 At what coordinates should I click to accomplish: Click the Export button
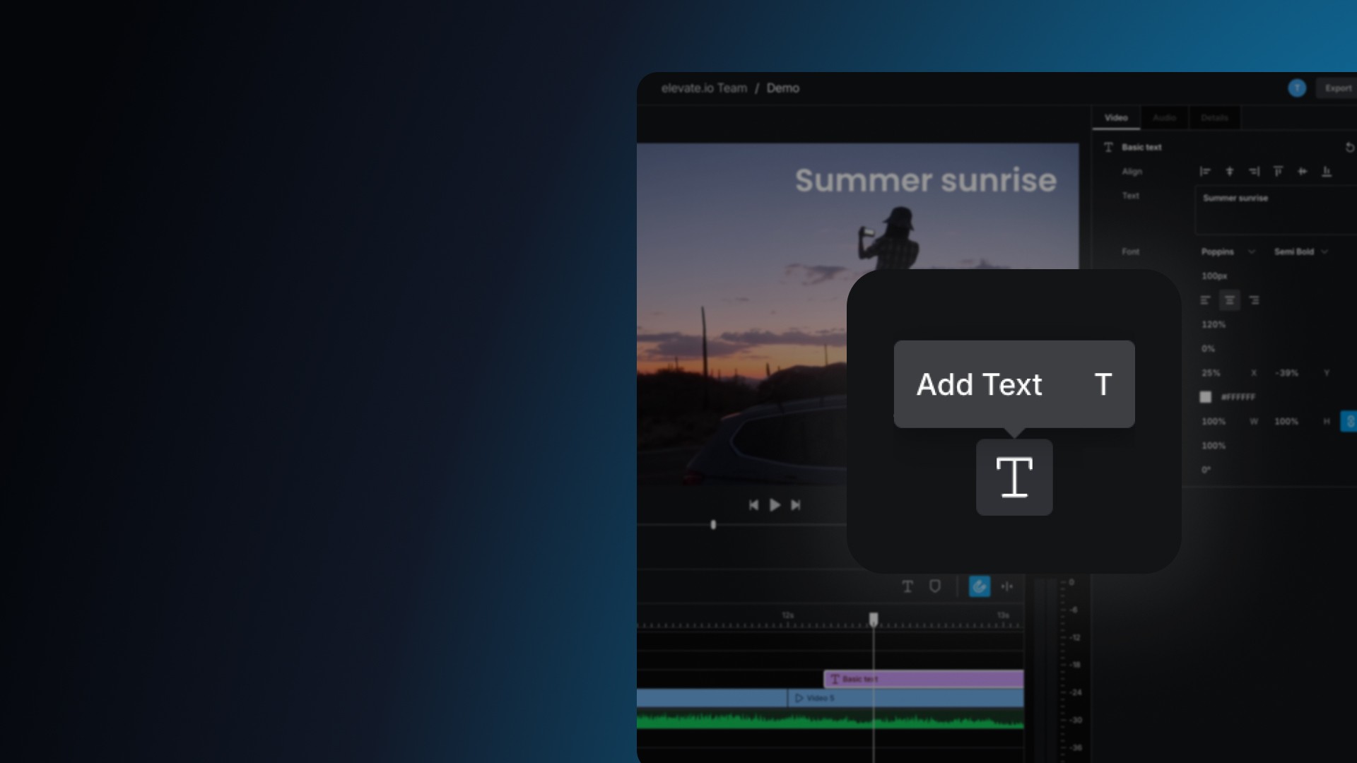tap(1337, 88)
